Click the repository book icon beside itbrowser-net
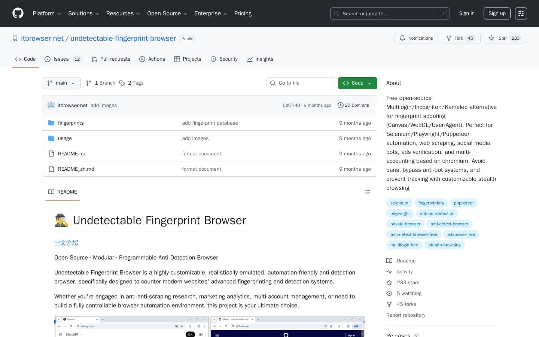This screenshot has width=539, height=337. click(15, 38)
